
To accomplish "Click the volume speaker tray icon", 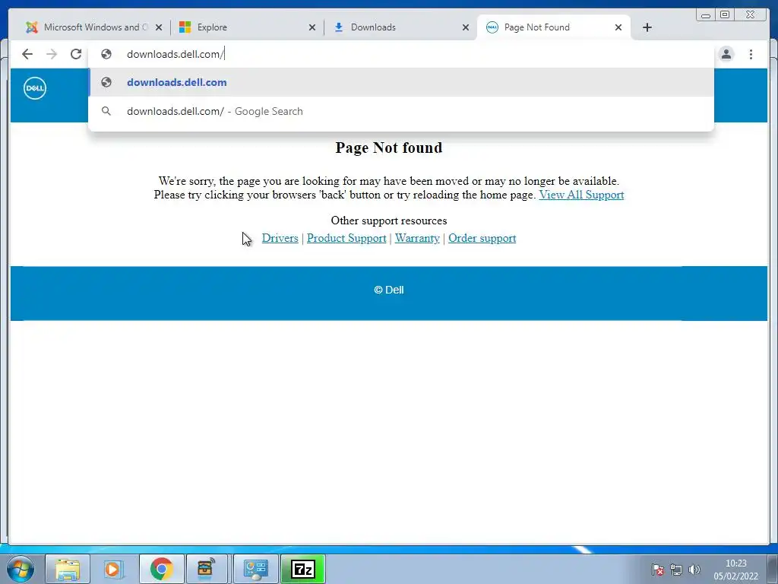I will click(694, 570).
